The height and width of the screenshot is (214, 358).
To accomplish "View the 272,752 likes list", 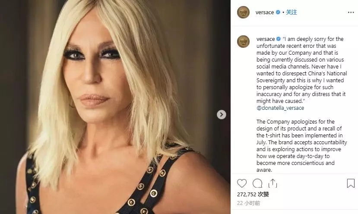I will click(253, 194).
